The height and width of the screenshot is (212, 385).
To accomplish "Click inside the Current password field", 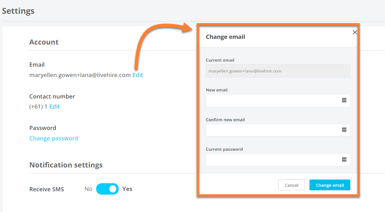I will pyautogui.click(x=269, y=160).
